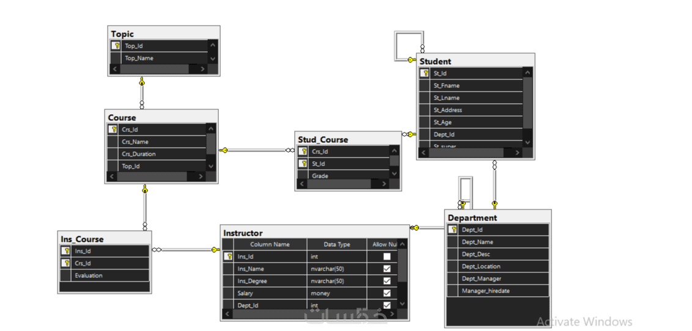Uncheck Allow Nulls for Salary
Image resolution: width=692 pixels, height=331 pixels.
387,293
